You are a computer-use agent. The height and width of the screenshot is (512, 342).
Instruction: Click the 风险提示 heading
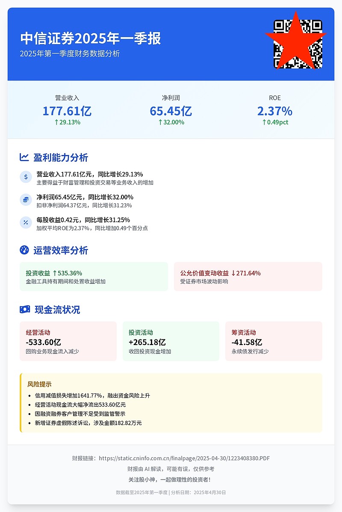coord(39,384)
